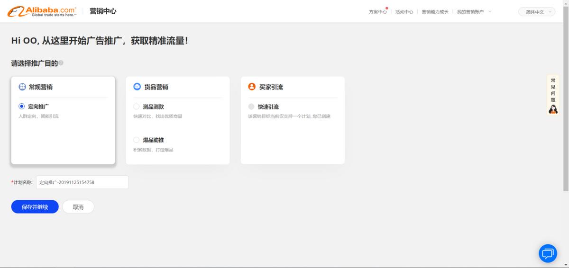Open the 营销能力成长 header link
The width and height of the screenshot is (569, 268).
pos(435,12)
